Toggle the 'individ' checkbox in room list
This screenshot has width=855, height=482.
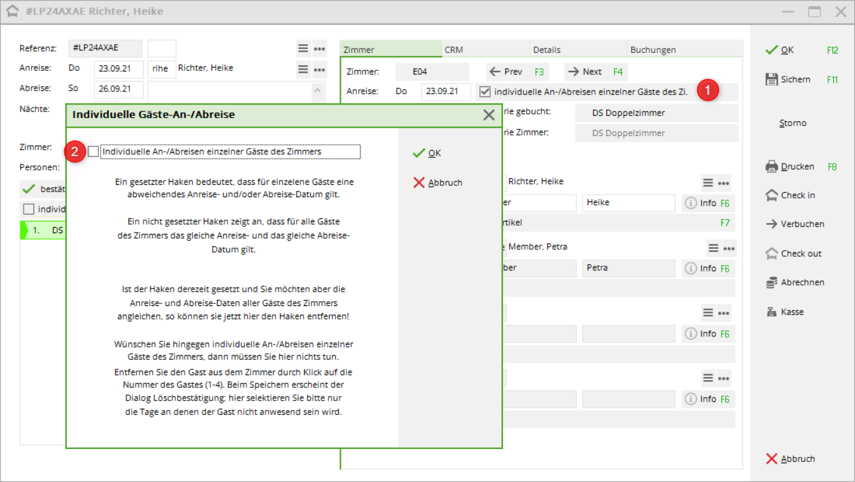tap(29, 210)
